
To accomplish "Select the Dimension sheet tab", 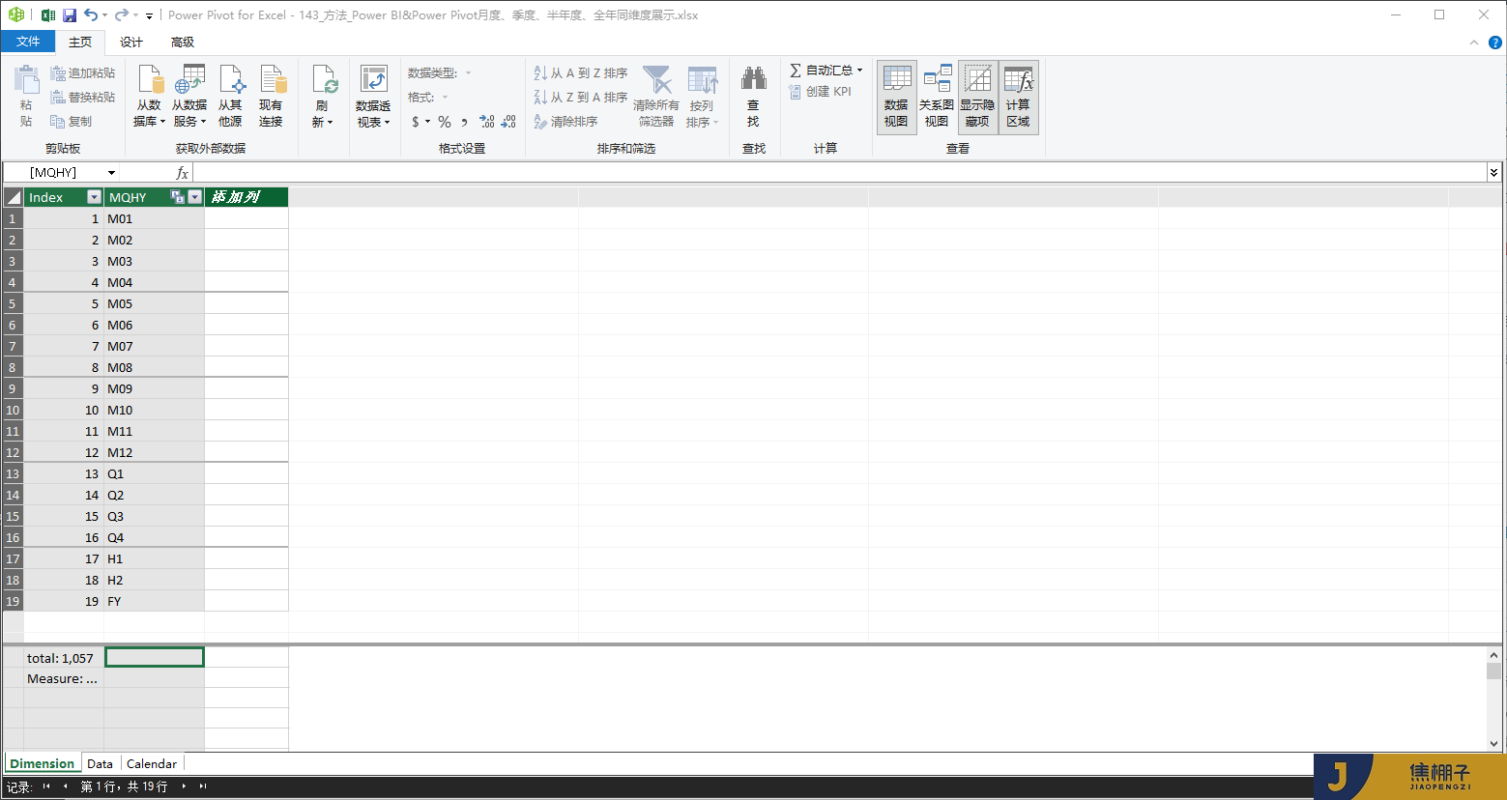I will tap(43, 763).
